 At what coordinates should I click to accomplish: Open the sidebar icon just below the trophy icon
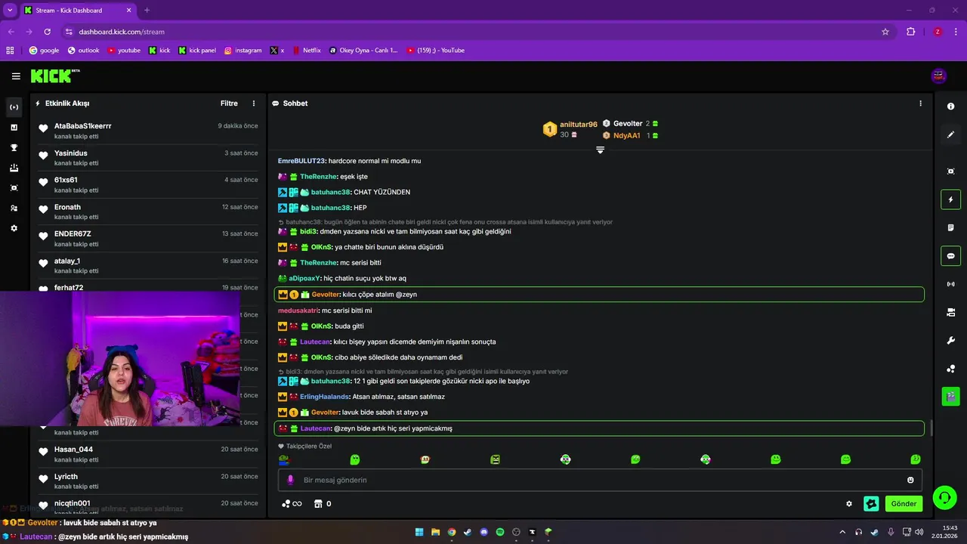pos(14,168)
